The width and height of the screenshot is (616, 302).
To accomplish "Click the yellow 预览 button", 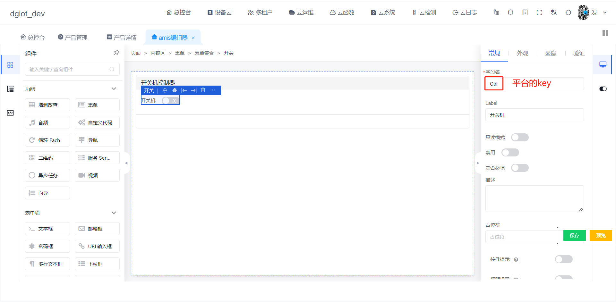I will coord(601,236).
